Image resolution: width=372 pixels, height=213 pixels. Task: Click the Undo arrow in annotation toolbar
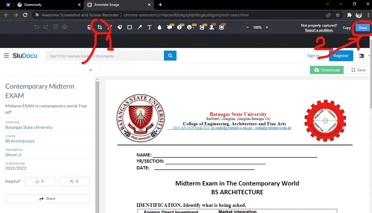tap(37, 27)
